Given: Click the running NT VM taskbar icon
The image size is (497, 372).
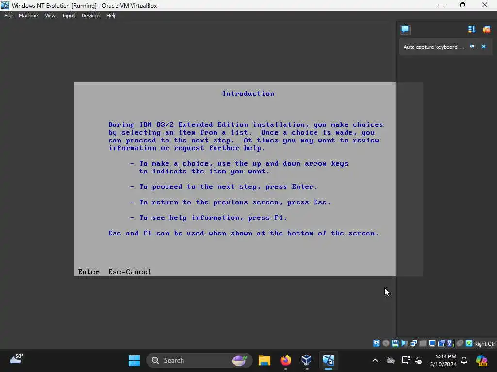Looking at the screenshot, I should point(329,360).
